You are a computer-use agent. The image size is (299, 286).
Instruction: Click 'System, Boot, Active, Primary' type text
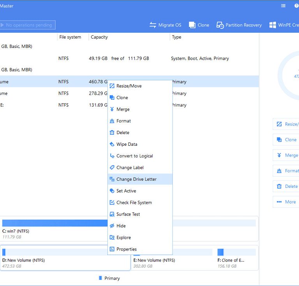click(200, 58)
